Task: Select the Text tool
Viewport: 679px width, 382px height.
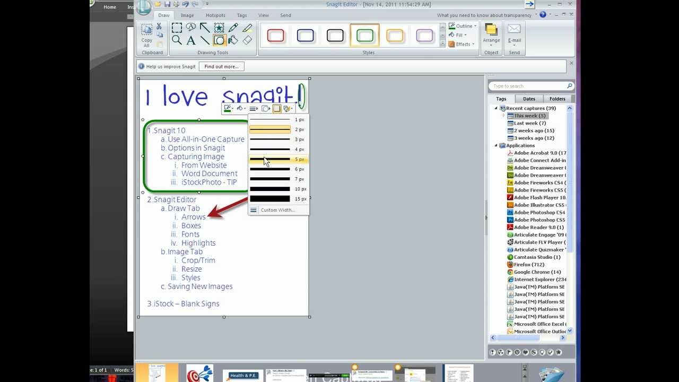Action: click(191, 40)
